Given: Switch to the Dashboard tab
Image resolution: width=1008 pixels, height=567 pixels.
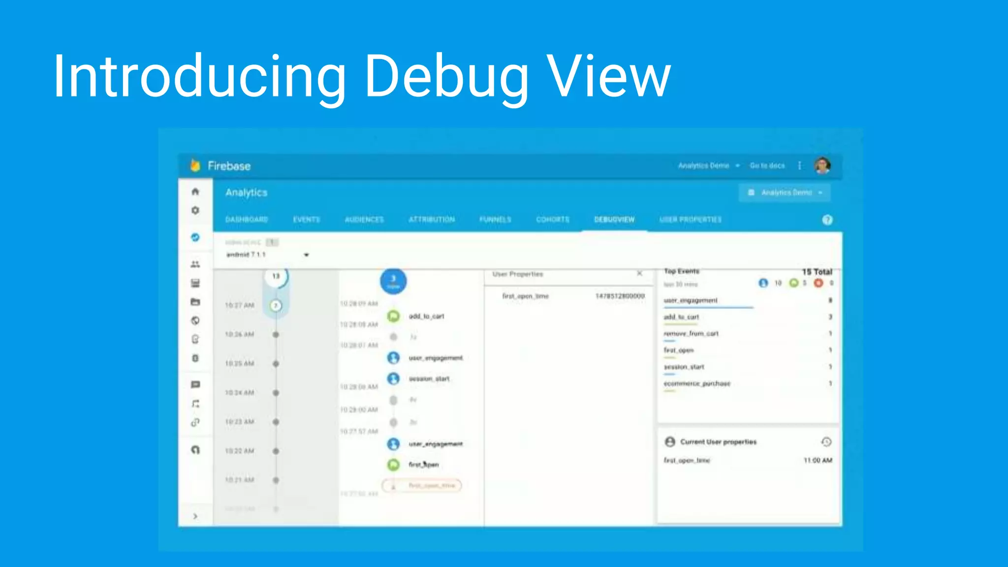Looking at the screenshot, I should (x=247, y=220).
